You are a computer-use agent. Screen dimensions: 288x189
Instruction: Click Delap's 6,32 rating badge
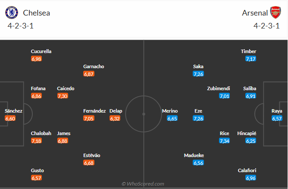click(x=115, y=118)
